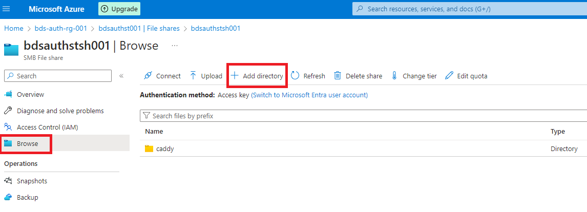Click Edit quota in the toolbar
Screen dimensions: 587x212
click(x=466, y=76)
